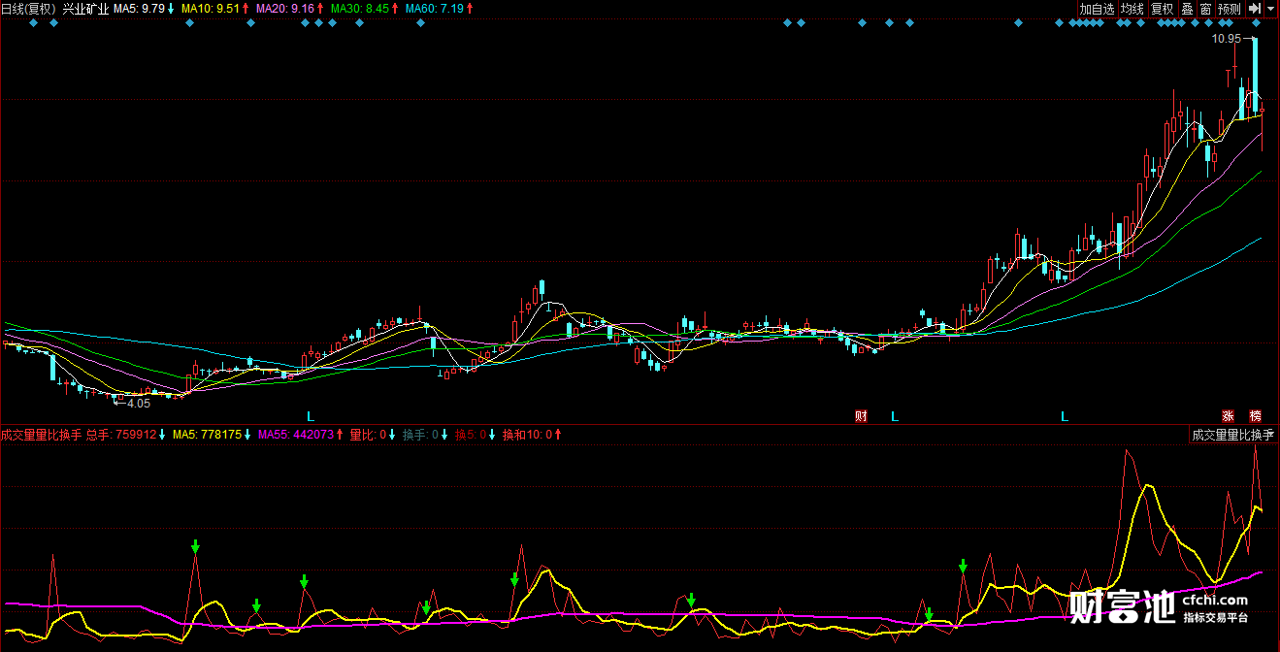The width and height of the screenshot is (1280, 652).
Task: Click the jump-to-latest arrow icon
Action: pyautogui.click(x=1255, y=9)
